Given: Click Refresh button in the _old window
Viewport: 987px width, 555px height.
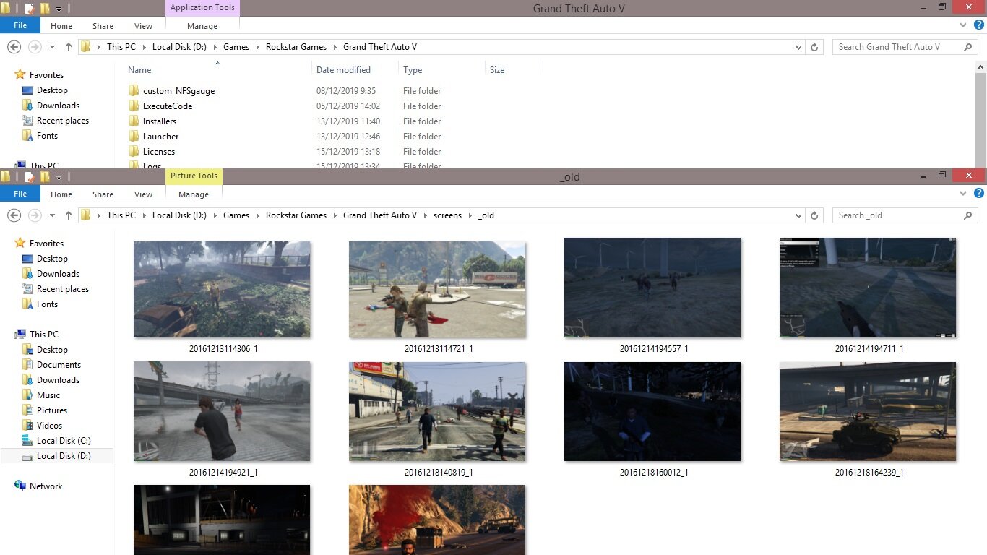Looking at the screenshot, I should coord(814,215).
